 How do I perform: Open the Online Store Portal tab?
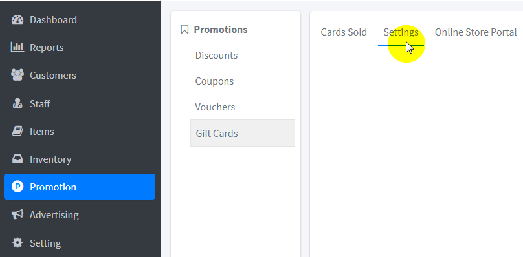pos(476,32)
